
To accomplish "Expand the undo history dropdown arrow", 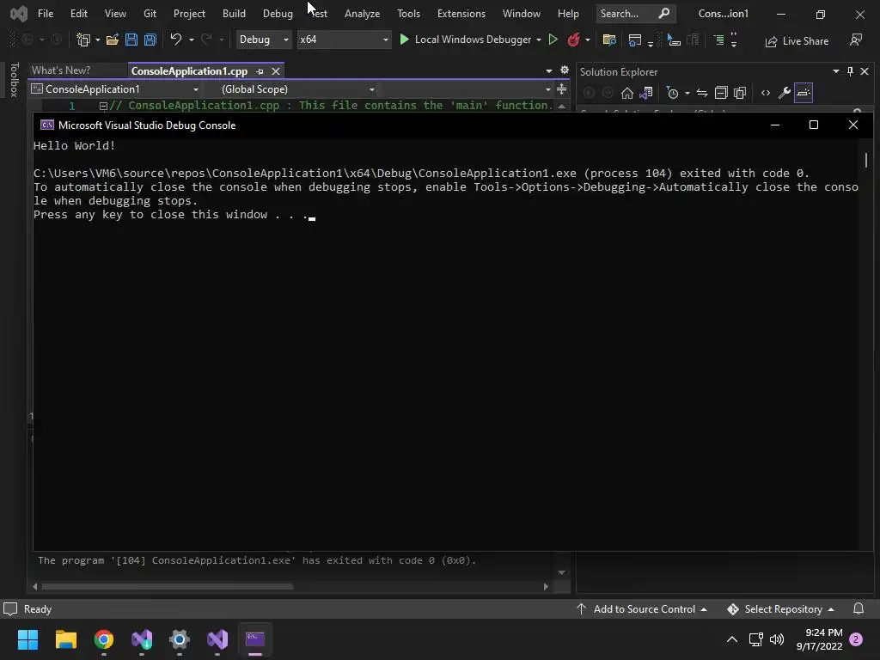I will click(192, 40).
